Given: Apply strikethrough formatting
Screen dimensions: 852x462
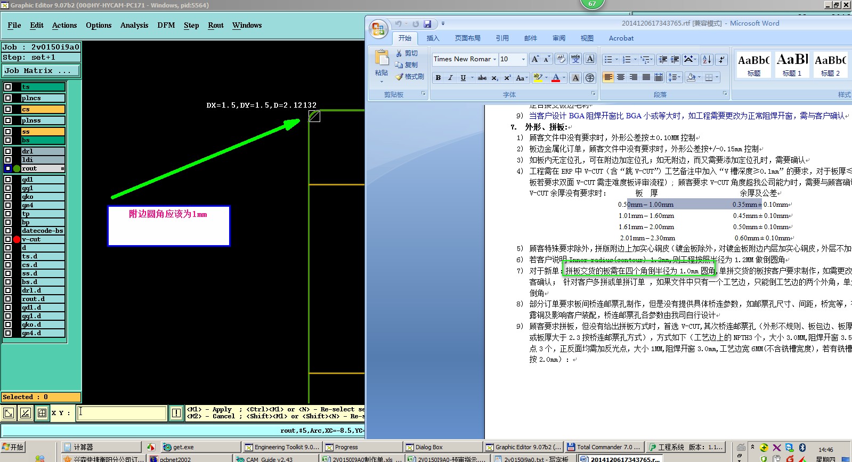Looking at the screenshot, I should pos(482,78).
